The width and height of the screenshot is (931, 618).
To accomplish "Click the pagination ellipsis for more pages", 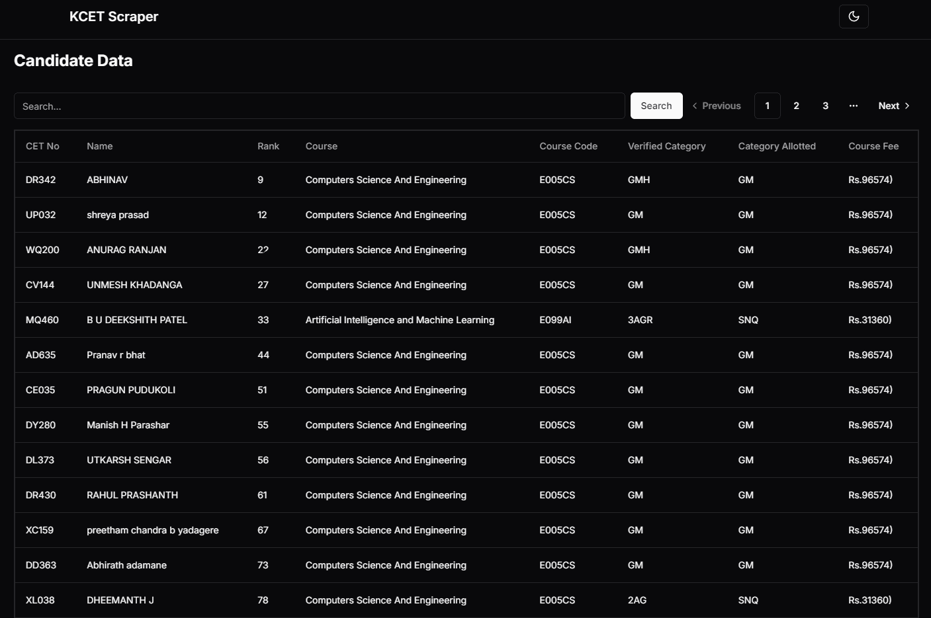I will 854,106.
